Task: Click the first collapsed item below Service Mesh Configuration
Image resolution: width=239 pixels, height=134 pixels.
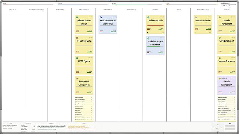Action: [x=84, y=97]
